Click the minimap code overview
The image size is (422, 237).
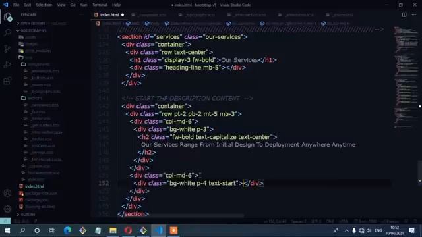[406, 78]
